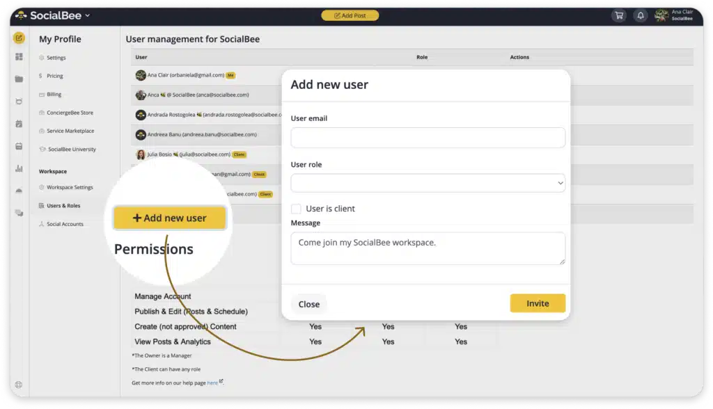Click the Invite button

coord(538,303)
